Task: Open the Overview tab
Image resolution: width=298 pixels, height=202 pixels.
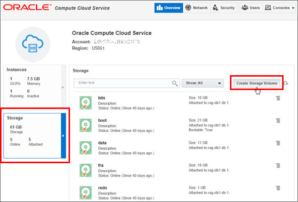Action: tap(168, 8)
